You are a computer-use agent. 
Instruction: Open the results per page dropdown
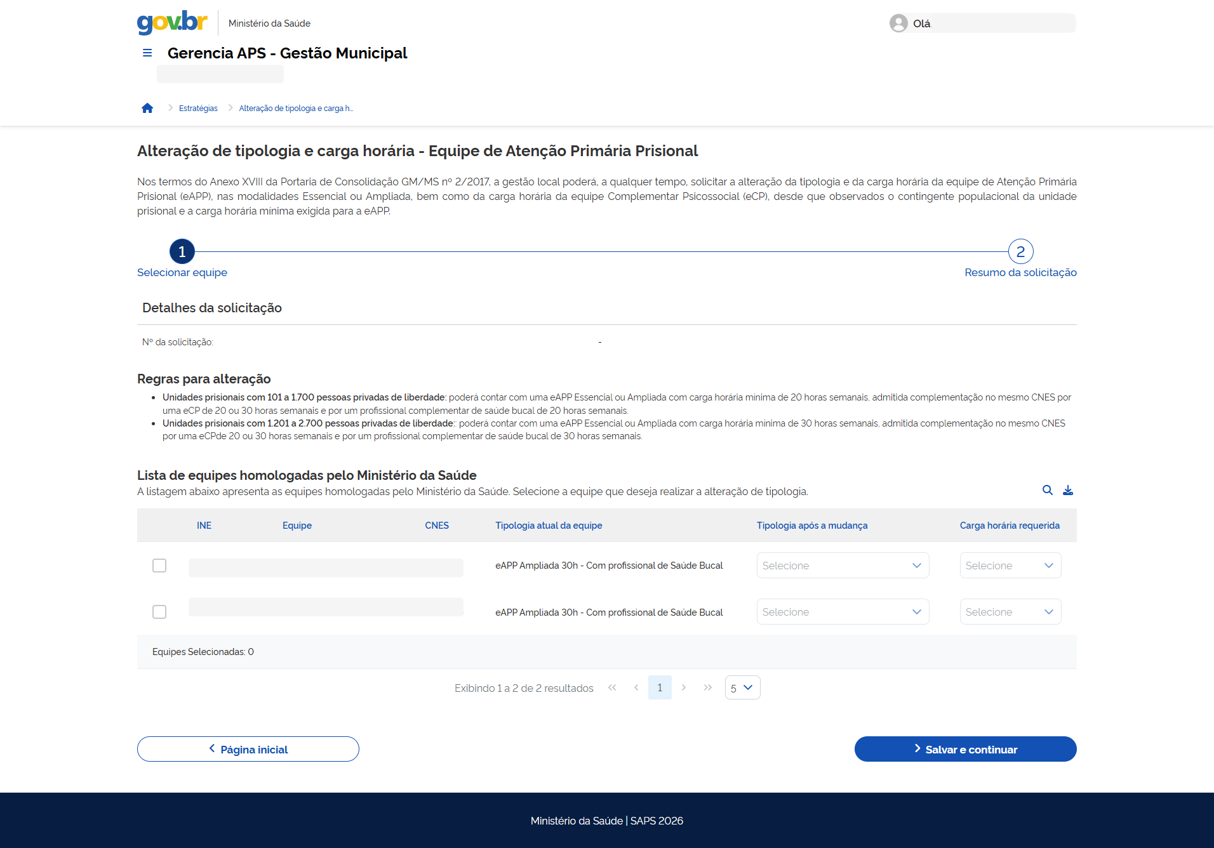pos(742,687)
